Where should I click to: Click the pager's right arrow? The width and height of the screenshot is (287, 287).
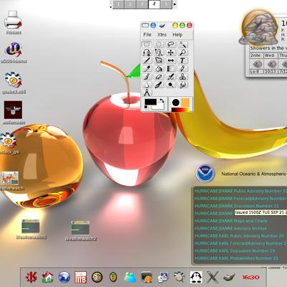[175, 4]
